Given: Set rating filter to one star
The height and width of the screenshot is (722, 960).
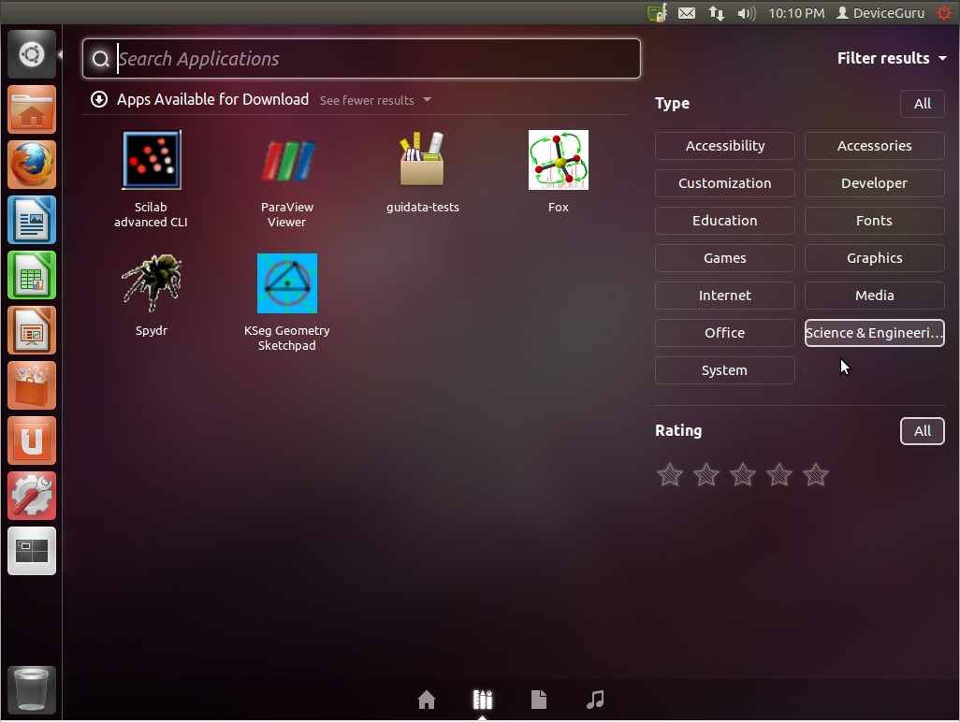Looking at the screenshot, I should click(x=670, y=475).
